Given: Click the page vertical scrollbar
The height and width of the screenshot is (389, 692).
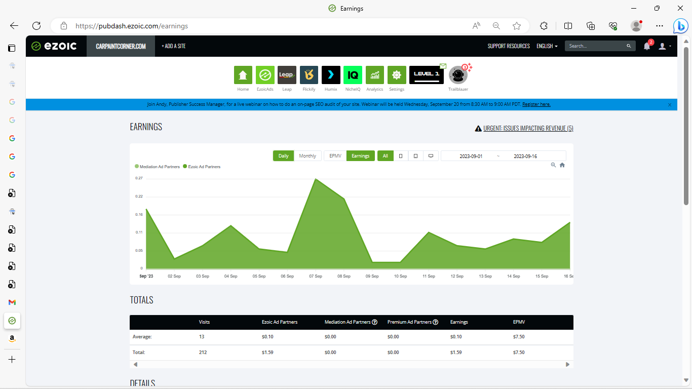Looking at the screenshot, I should pos(686,126).
